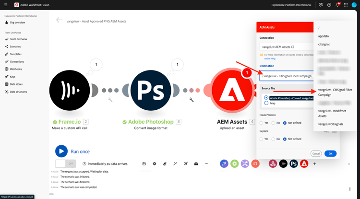The image size is (360, 199).
Task: Click the Destination folder field
Action: (x=287, y=76)
